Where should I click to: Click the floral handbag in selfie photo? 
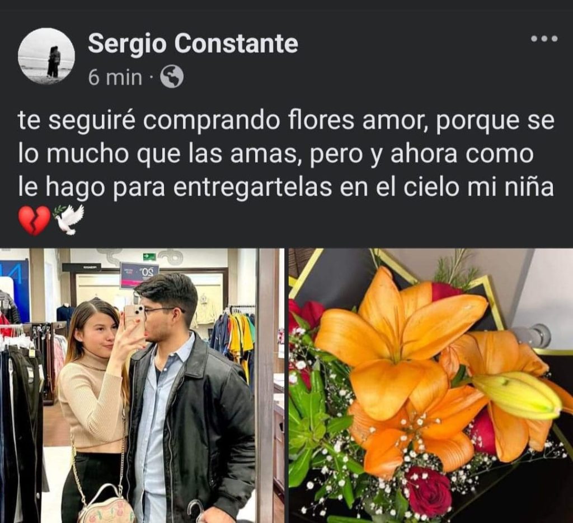click(x=106, y=505)
